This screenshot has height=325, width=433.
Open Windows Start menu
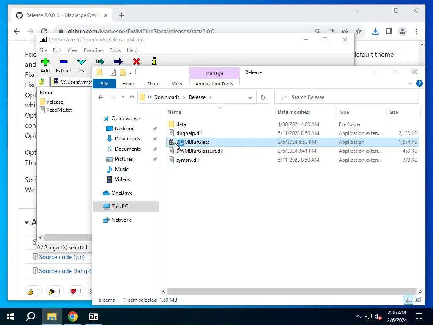(10, 317)
